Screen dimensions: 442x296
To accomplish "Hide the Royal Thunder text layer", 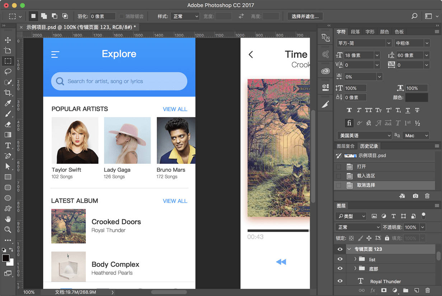I will (x=340, y=281).
